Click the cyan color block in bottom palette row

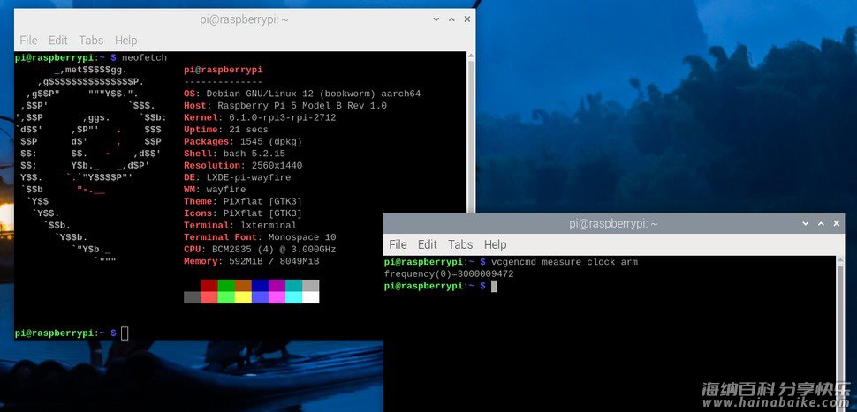[x=294, y=297]
